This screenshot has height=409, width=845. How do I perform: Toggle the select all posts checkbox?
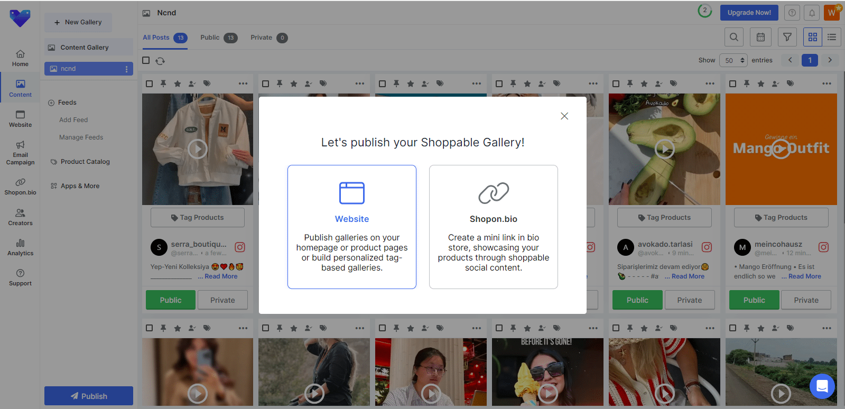point(146,60)
